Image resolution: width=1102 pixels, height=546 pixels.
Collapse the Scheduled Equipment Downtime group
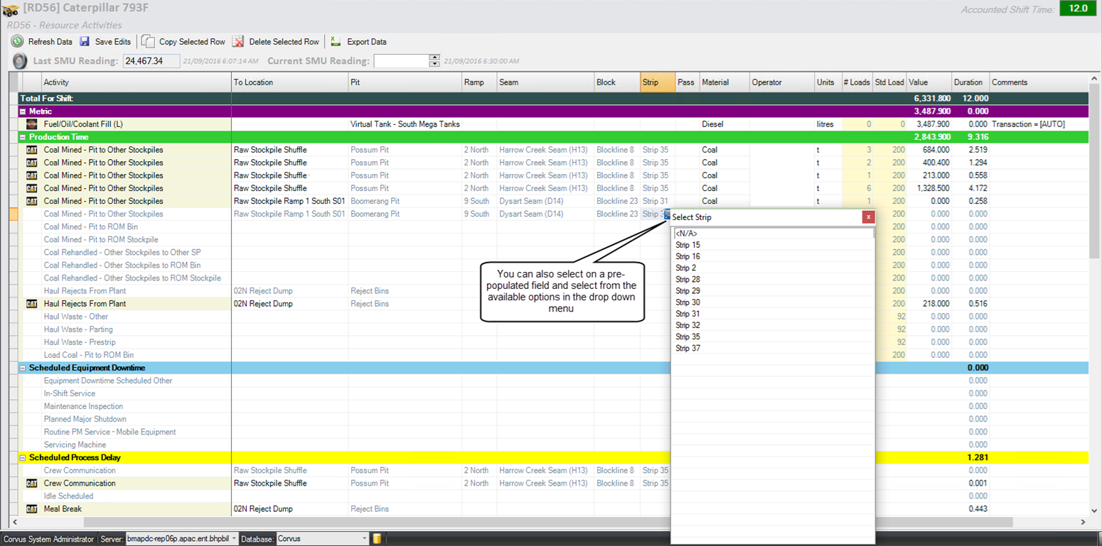point(23,368)
